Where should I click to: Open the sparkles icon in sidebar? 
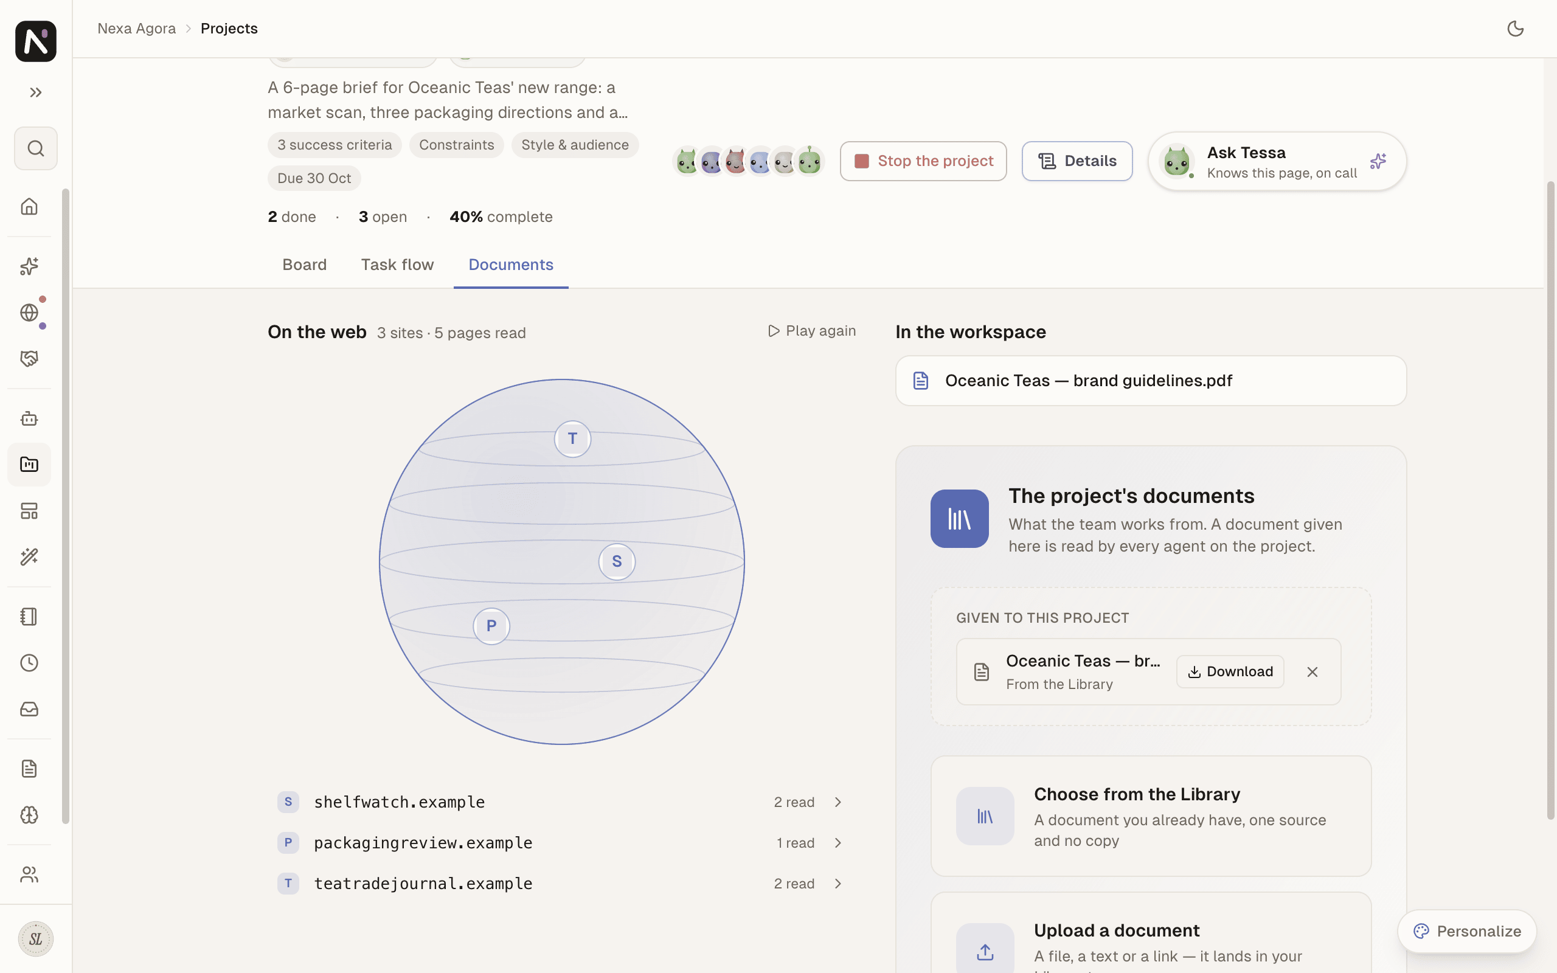click(29, 266)
